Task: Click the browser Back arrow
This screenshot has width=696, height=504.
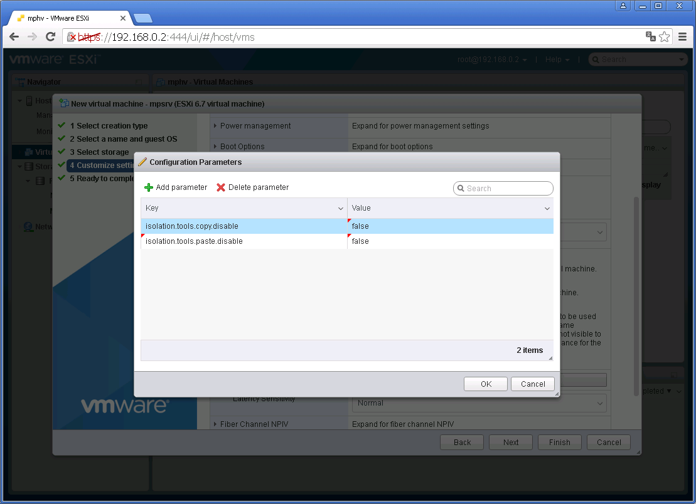Action: 14,37
